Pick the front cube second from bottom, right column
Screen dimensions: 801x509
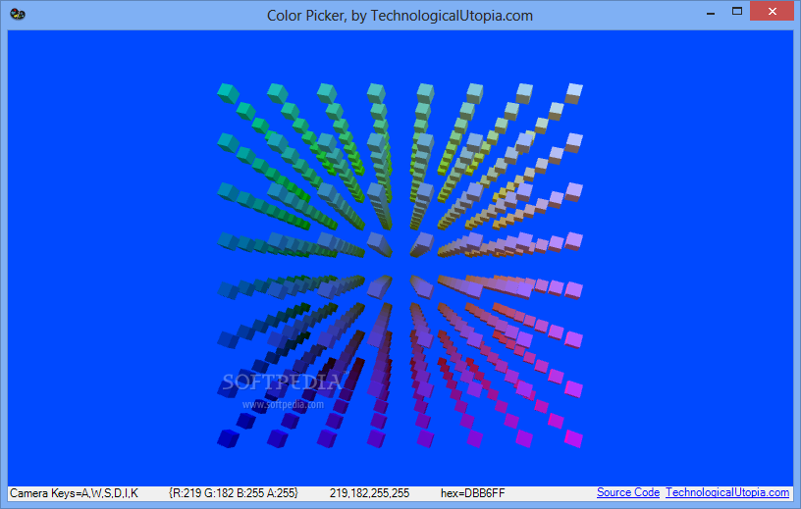(x=573, y=389)
